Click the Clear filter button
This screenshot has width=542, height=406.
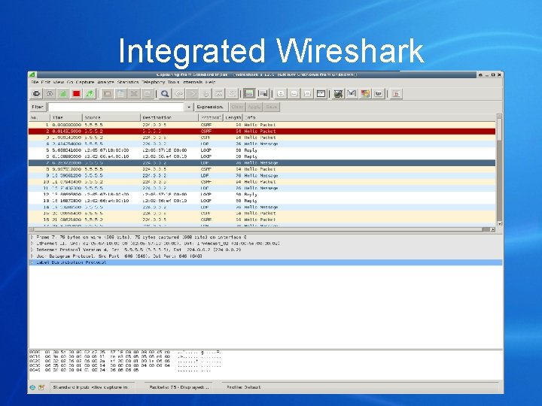click(x=237, y=107)
